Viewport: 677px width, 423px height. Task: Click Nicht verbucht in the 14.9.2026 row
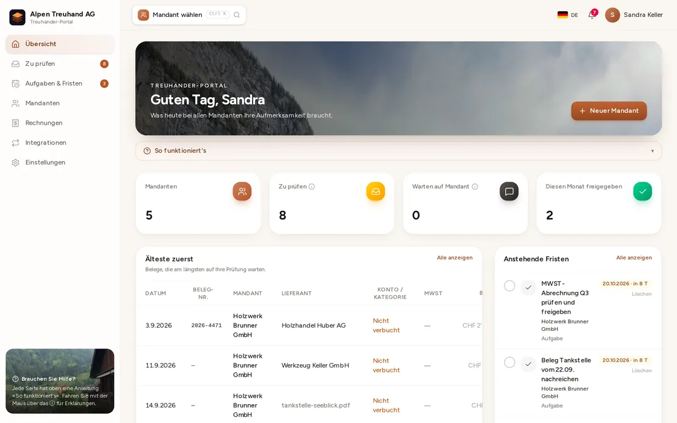tap(386, 405)
